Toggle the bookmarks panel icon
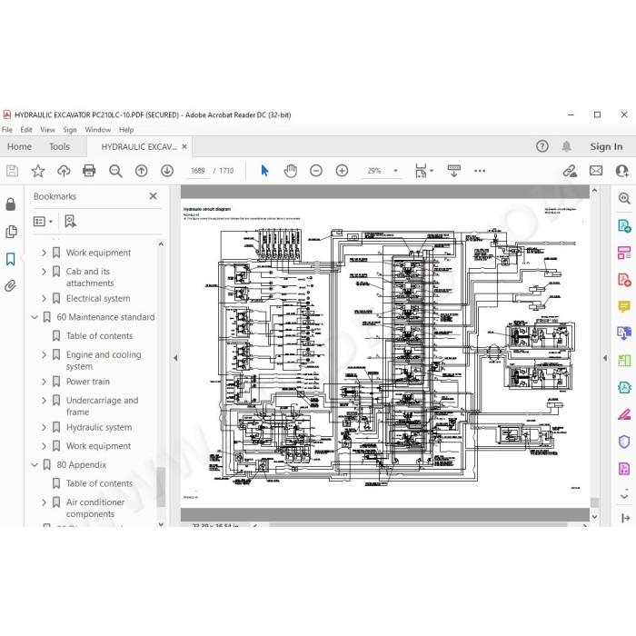 tap(11, 259)
